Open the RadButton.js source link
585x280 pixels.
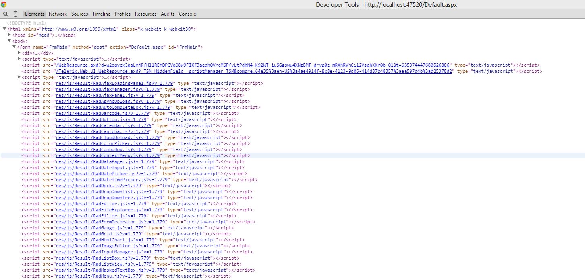coord(102,119)
